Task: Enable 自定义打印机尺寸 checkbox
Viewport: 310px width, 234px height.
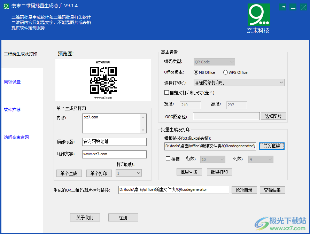Action: pos(166,93)
